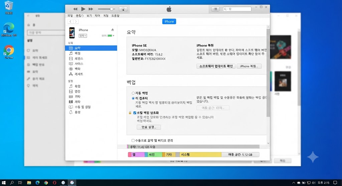
Task: Open File Explorer from the taskbar
Action: coord(29,183)
